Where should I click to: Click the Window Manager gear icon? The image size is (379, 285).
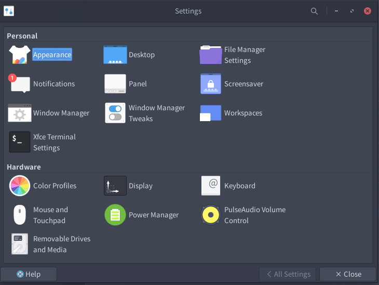[20, 113]
